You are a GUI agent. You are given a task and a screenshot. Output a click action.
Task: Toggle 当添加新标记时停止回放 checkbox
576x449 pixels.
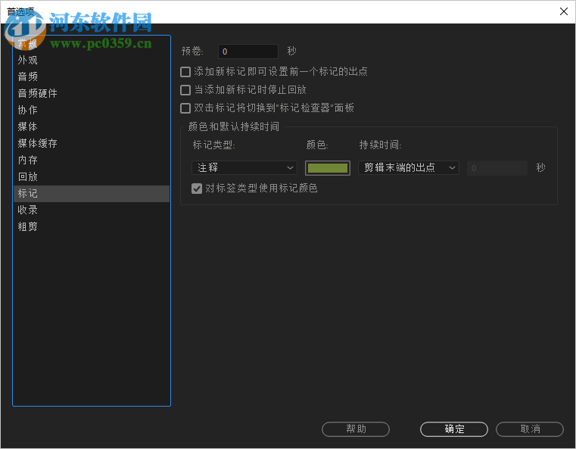click(x=185, y=90)
